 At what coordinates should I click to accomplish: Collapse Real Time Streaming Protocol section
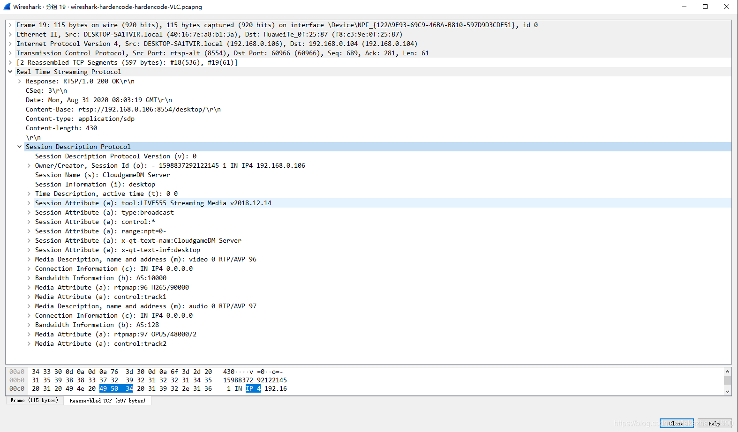[10, 72]
